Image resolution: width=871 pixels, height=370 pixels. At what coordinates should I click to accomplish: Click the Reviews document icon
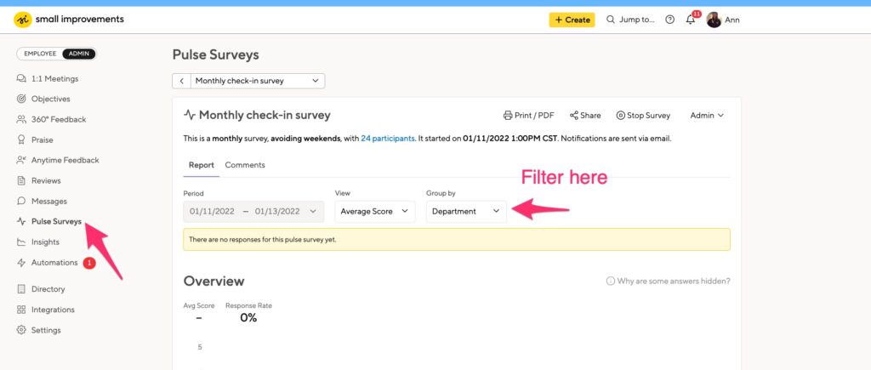tap(21, 180)
